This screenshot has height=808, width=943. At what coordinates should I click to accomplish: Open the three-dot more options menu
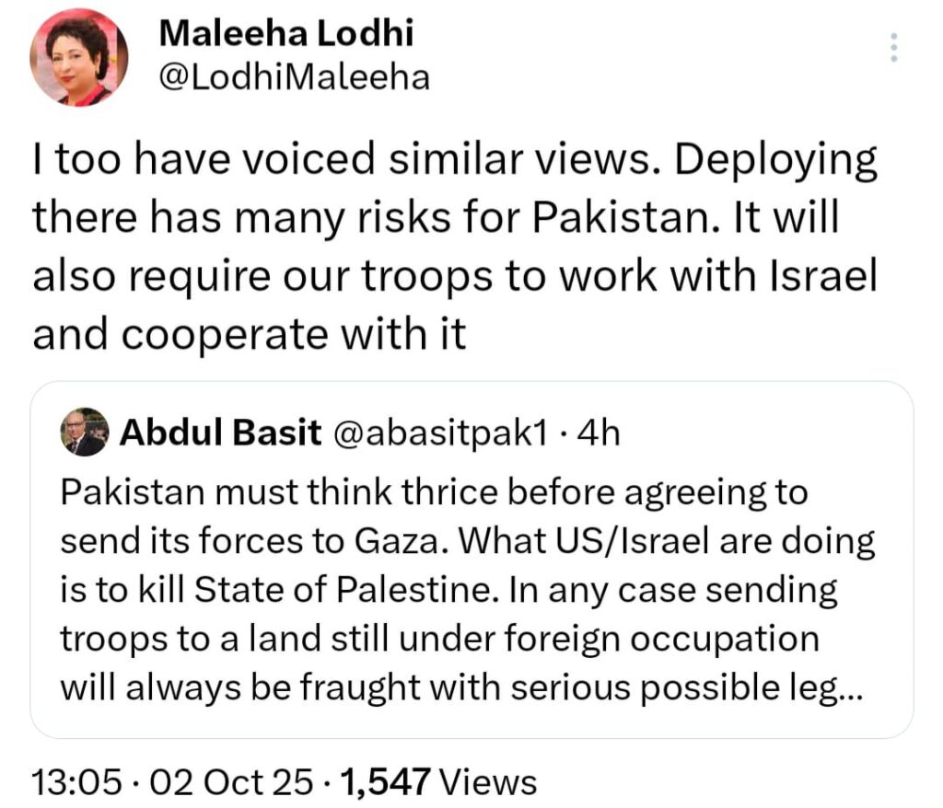[x=891, y=48]
